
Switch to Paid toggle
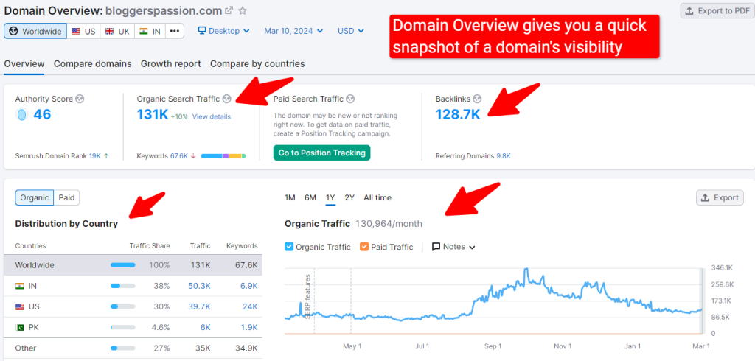[x=66, y=197]
